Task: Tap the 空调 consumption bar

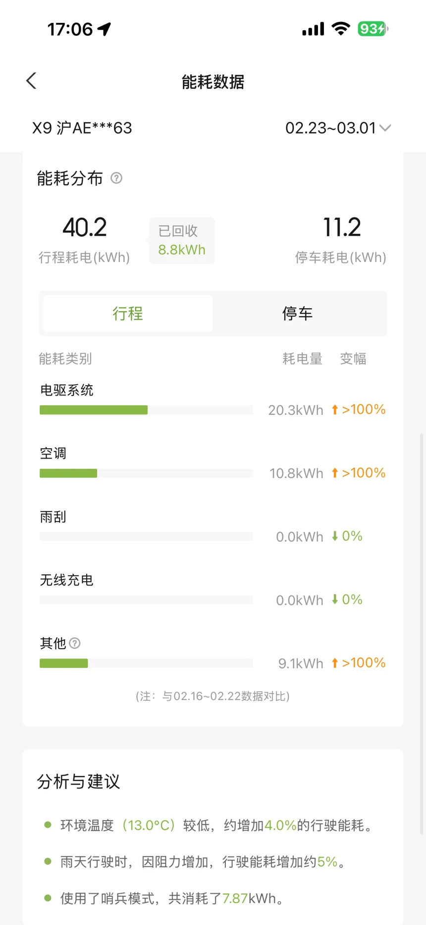Action: (146, 473)
